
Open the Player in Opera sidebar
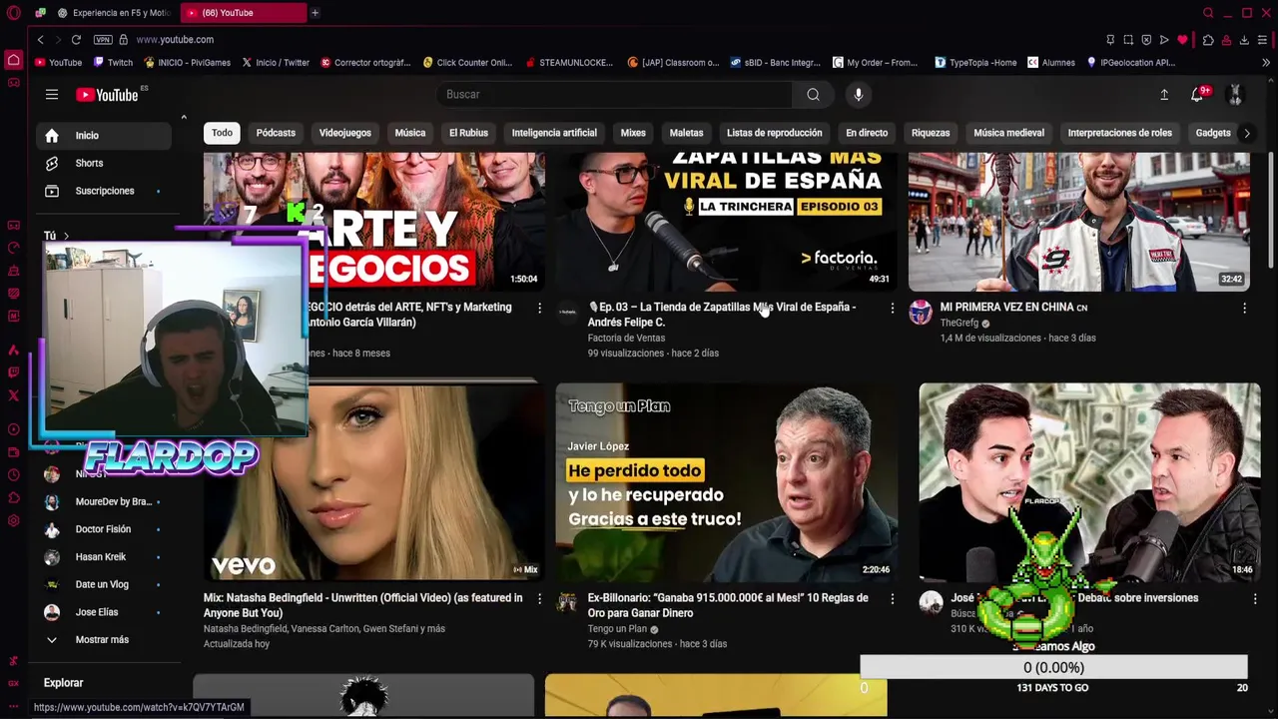[13, 429]
